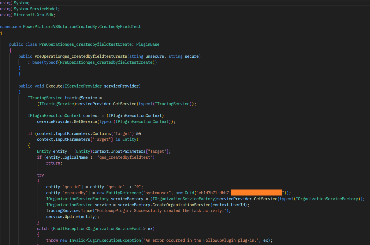Click the 'return;' statement
The image size is (370, 245).
click(54, 163)
